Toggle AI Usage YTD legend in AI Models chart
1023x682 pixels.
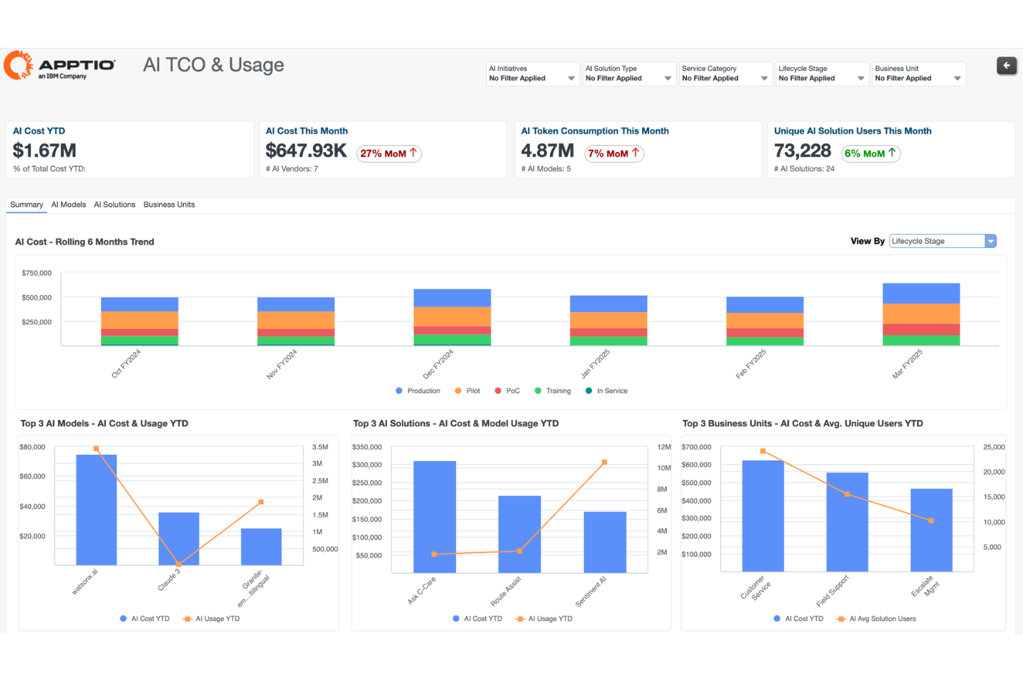tap(212, 618)
